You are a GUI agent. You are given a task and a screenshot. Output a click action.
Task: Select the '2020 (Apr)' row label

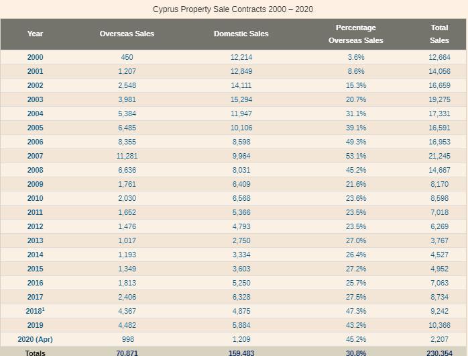(35, 339)
